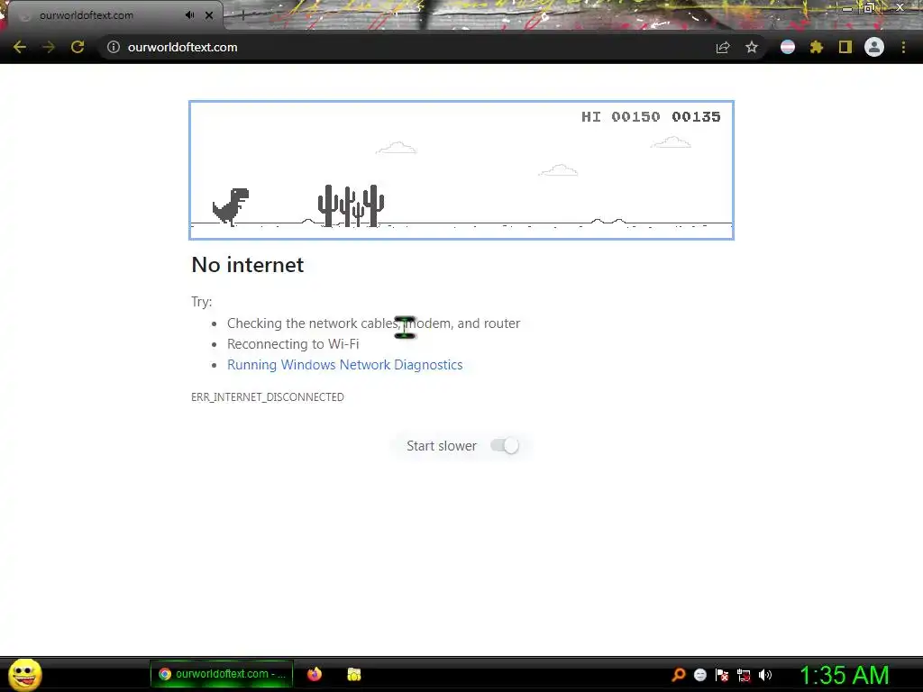Click the gray face tray icon
The width and height of the screenshot is (923, 692).
coord(699,675)
